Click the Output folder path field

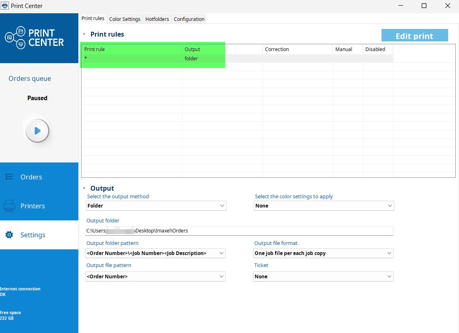click(x=239, y=230)
